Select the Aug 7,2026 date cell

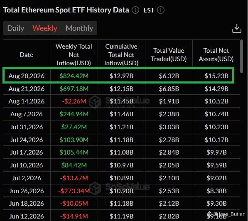click(x=27, y=114)
